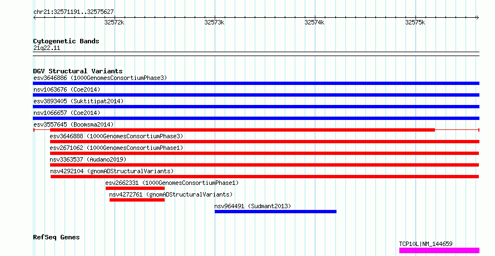Select the blue bar under nsv964491

[276, 212]
